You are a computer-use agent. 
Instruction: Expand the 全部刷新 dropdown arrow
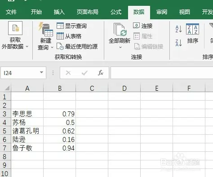coord(120,47)
